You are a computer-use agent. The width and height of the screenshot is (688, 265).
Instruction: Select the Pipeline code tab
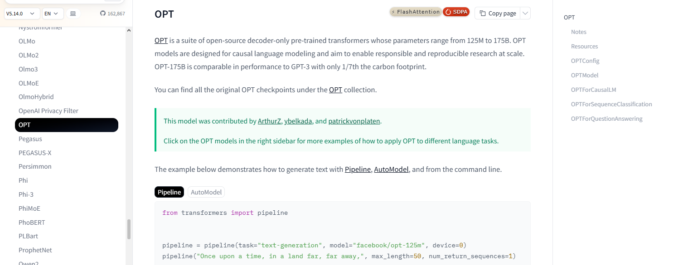[x=170, y=192]
